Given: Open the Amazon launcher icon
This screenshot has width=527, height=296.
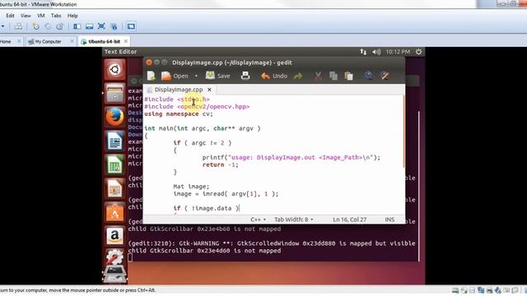Looking at the screenshot, I should click(x=114, y=236).
